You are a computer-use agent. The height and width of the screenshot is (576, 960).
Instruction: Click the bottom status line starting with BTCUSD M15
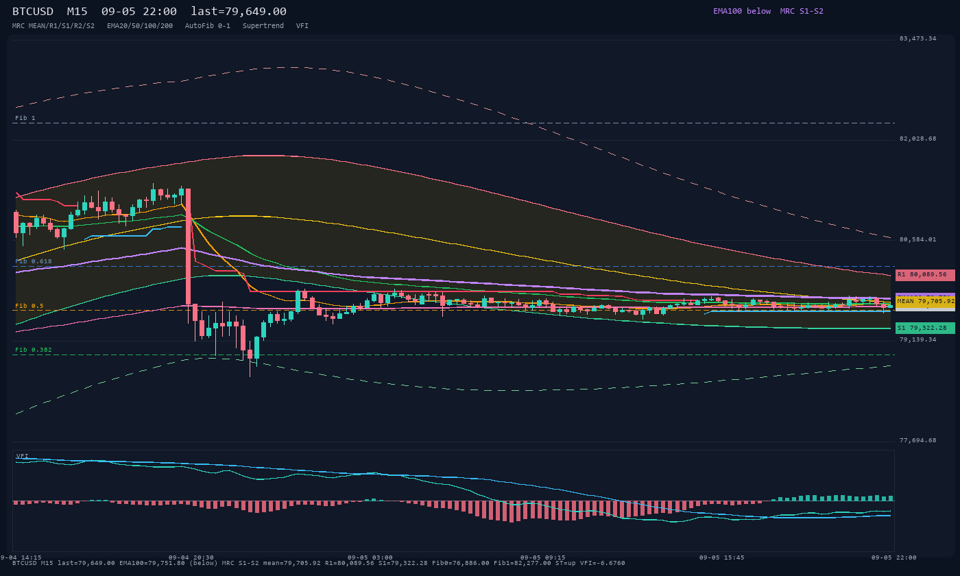click(319, 563)
